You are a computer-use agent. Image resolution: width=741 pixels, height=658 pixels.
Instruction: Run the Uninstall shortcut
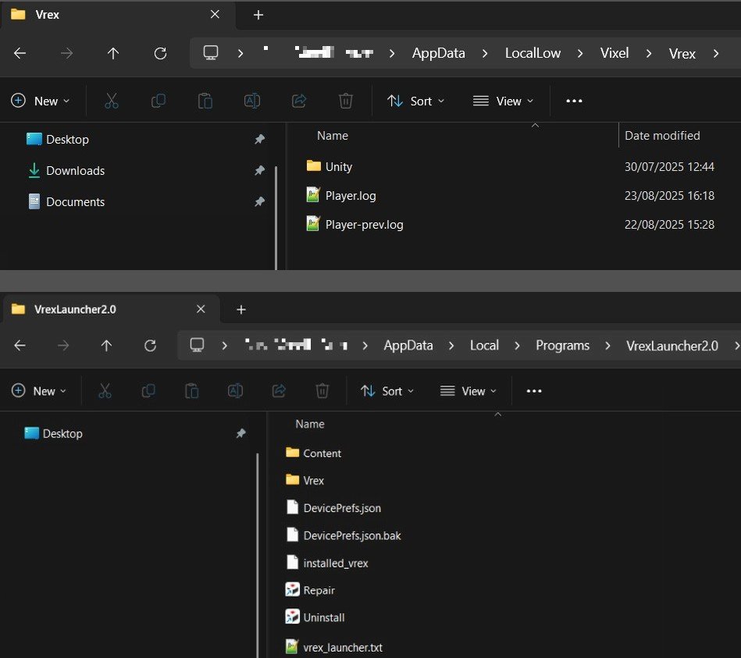coord(323,617)
